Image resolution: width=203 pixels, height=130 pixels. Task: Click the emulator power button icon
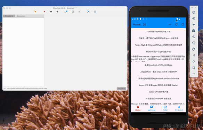[x=194, y=12]
